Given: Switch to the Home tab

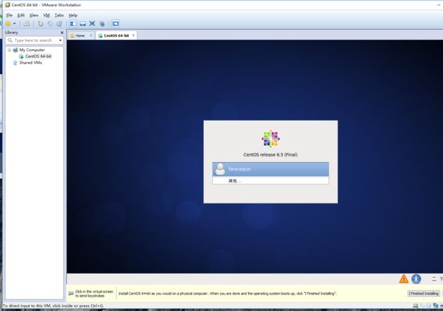Looking at the screenshot, I should coord(80,35).
